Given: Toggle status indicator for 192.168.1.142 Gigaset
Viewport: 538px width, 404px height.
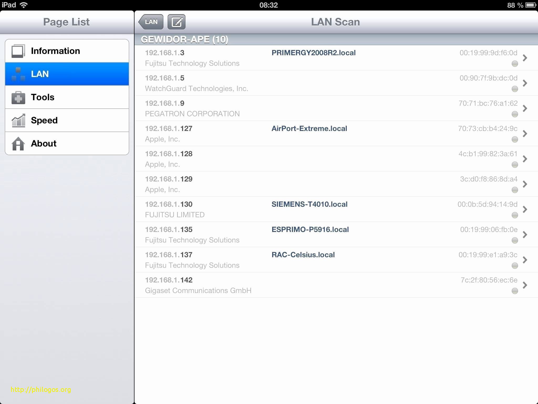Looking at the screenshot, I should point(515,290).
